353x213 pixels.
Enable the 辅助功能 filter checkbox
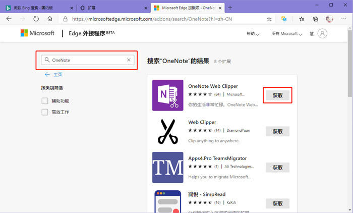(x=45, y=101)
